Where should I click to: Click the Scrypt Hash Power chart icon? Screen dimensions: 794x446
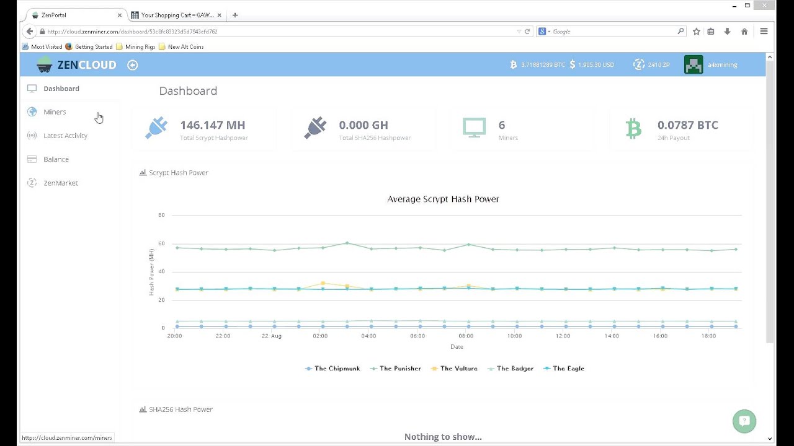[143, 173]
